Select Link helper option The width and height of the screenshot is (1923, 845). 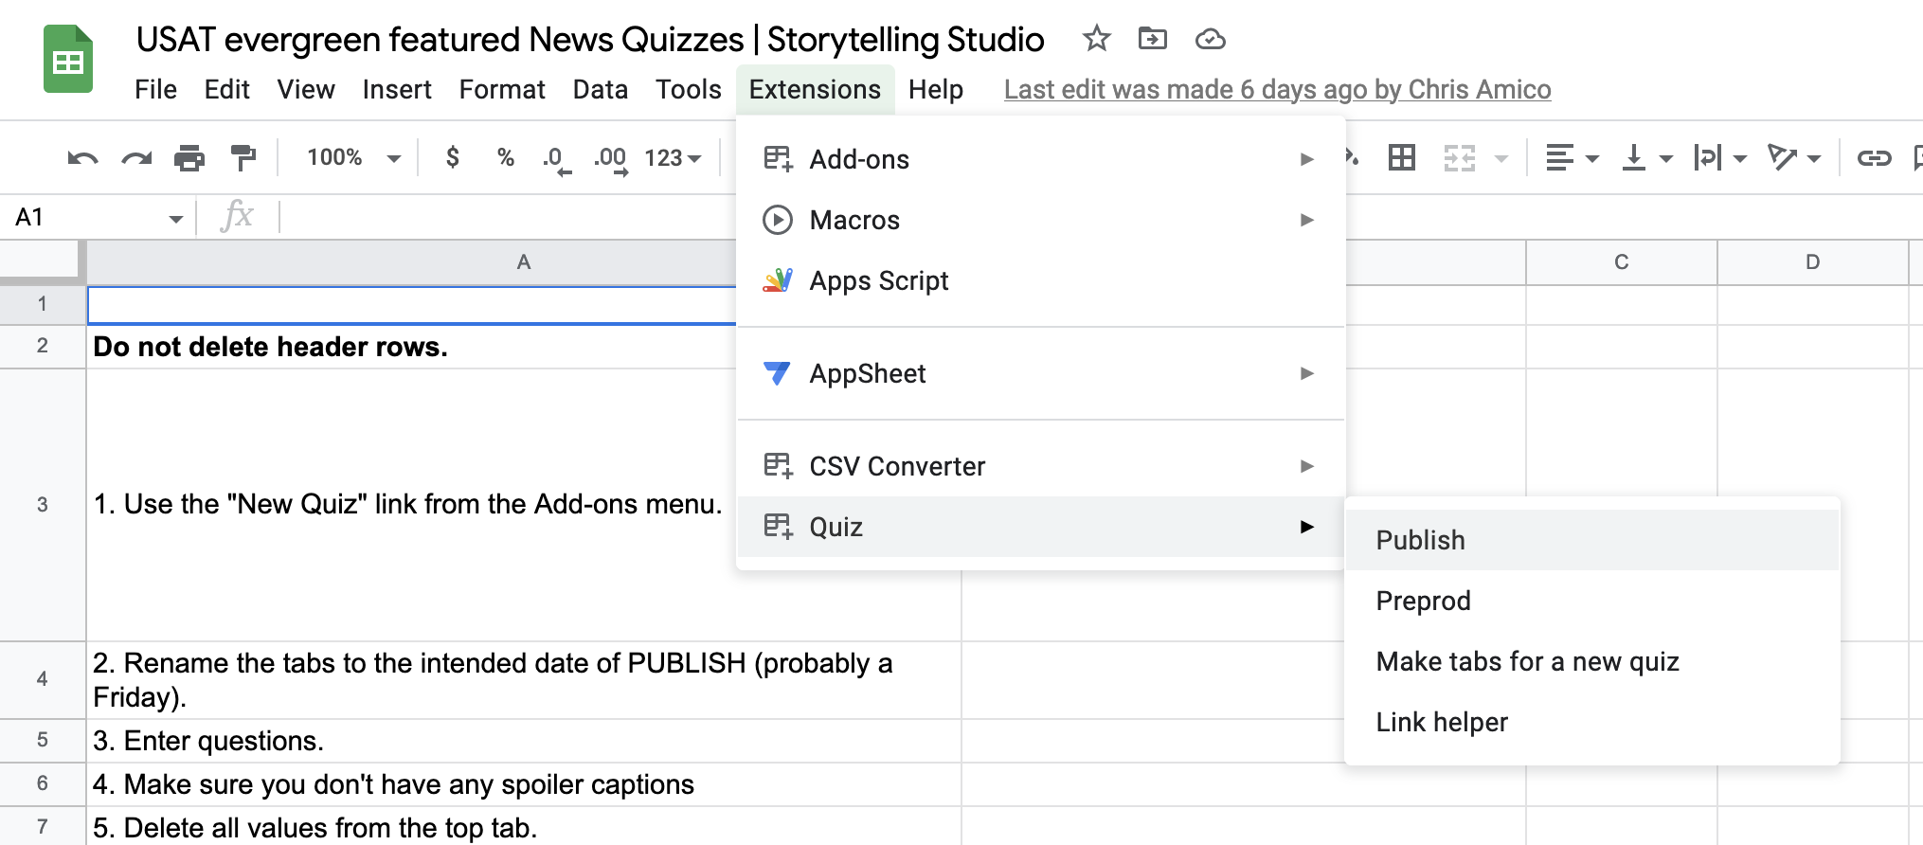pos(1591,722)
